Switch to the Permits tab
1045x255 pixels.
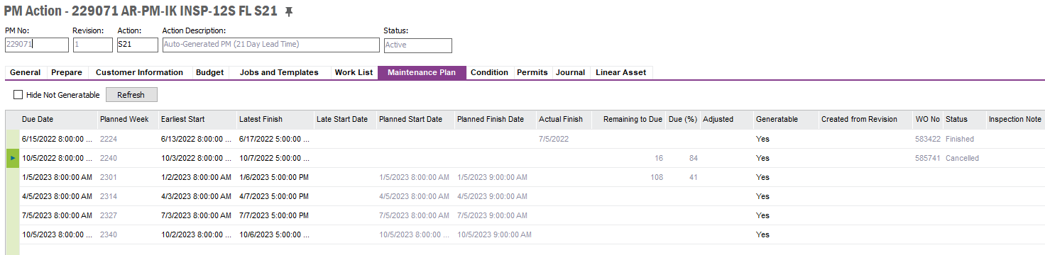pos(532,72)
